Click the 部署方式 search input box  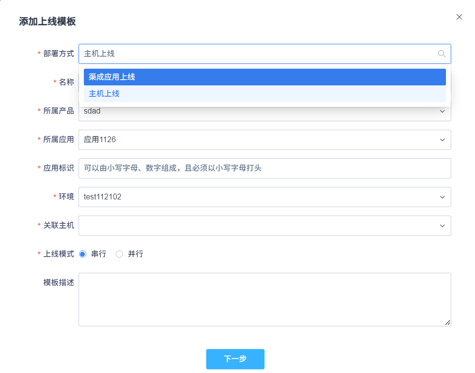tap(257, 54)
